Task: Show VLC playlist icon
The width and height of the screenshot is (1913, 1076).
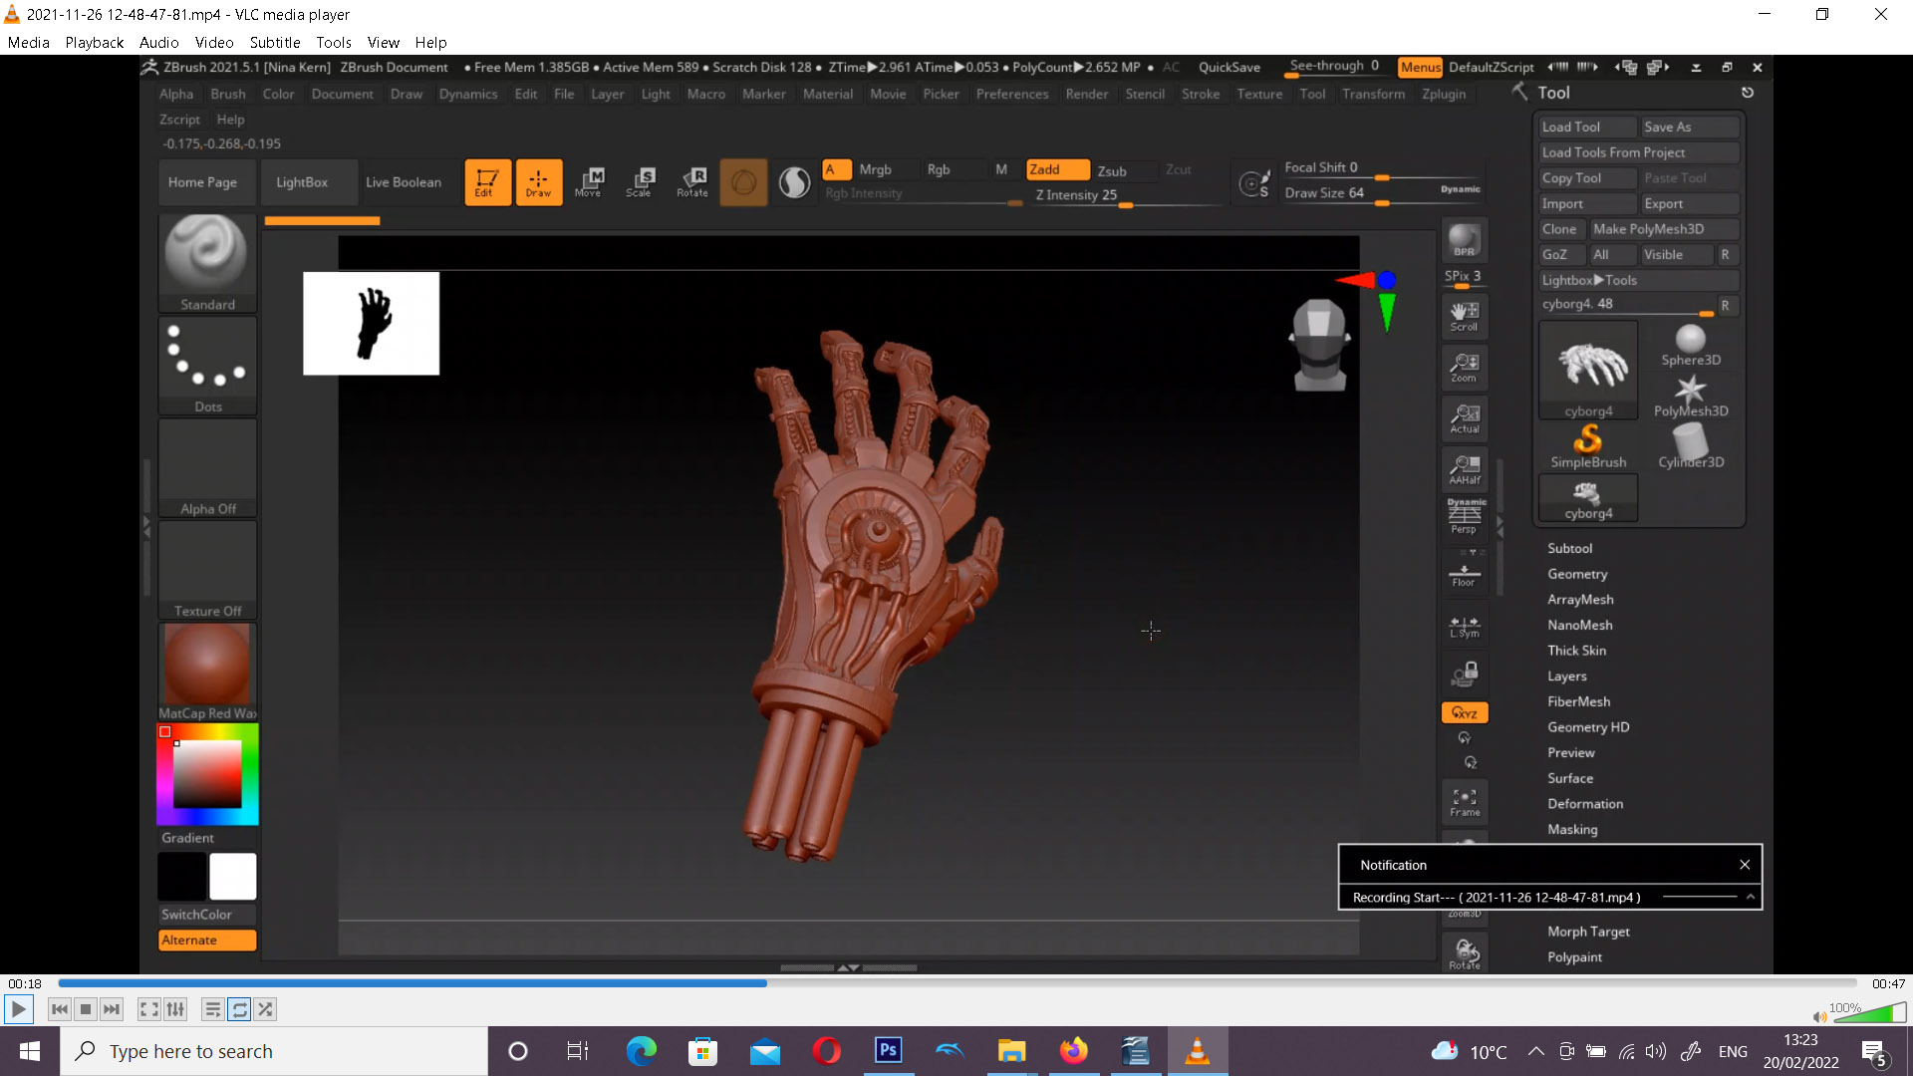Action: pyautogui.click(x=212, y=1009)
